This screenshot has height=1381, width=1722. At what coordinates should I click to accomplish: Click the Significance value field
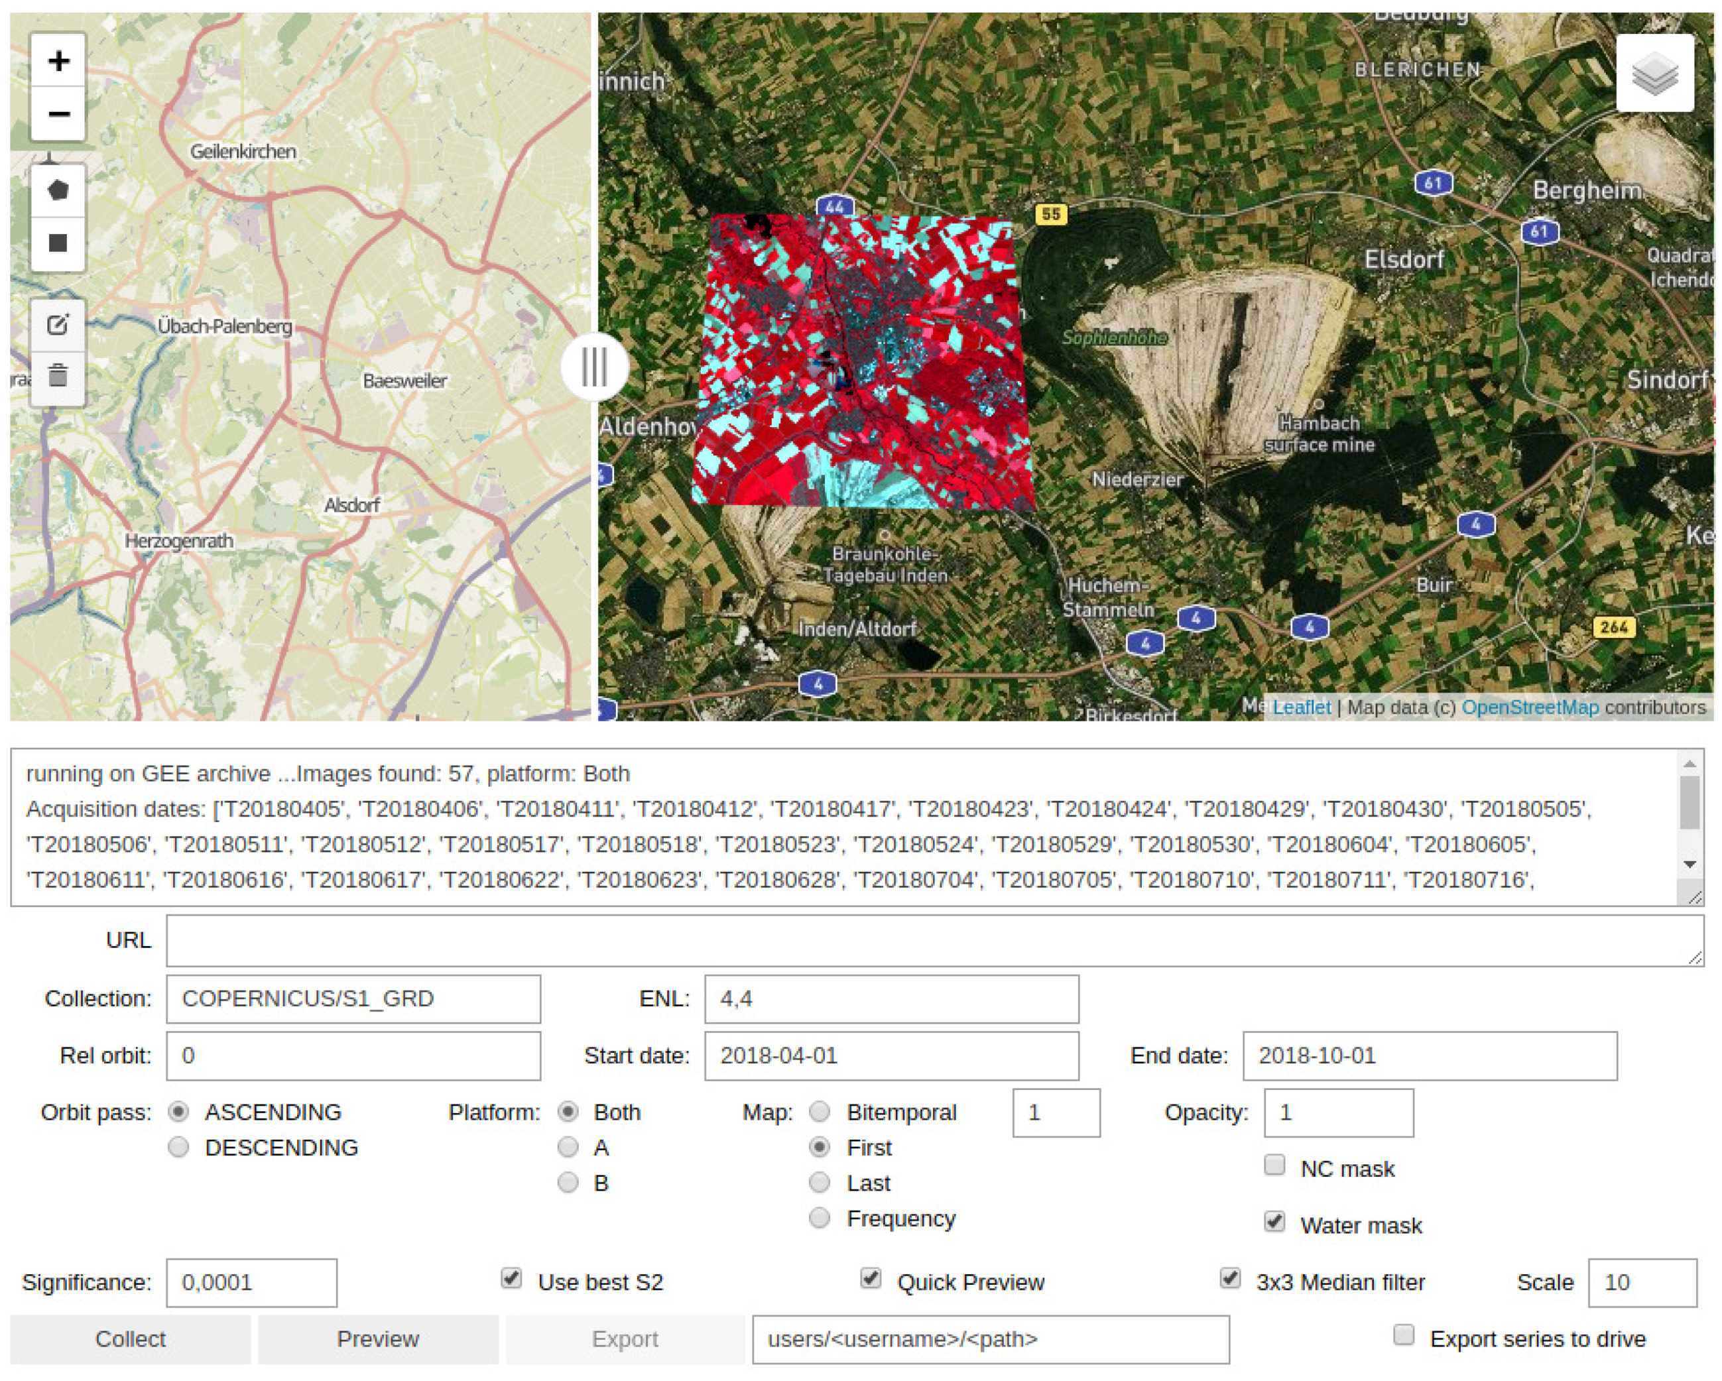pyautogui.click(x=251, y=1282)
